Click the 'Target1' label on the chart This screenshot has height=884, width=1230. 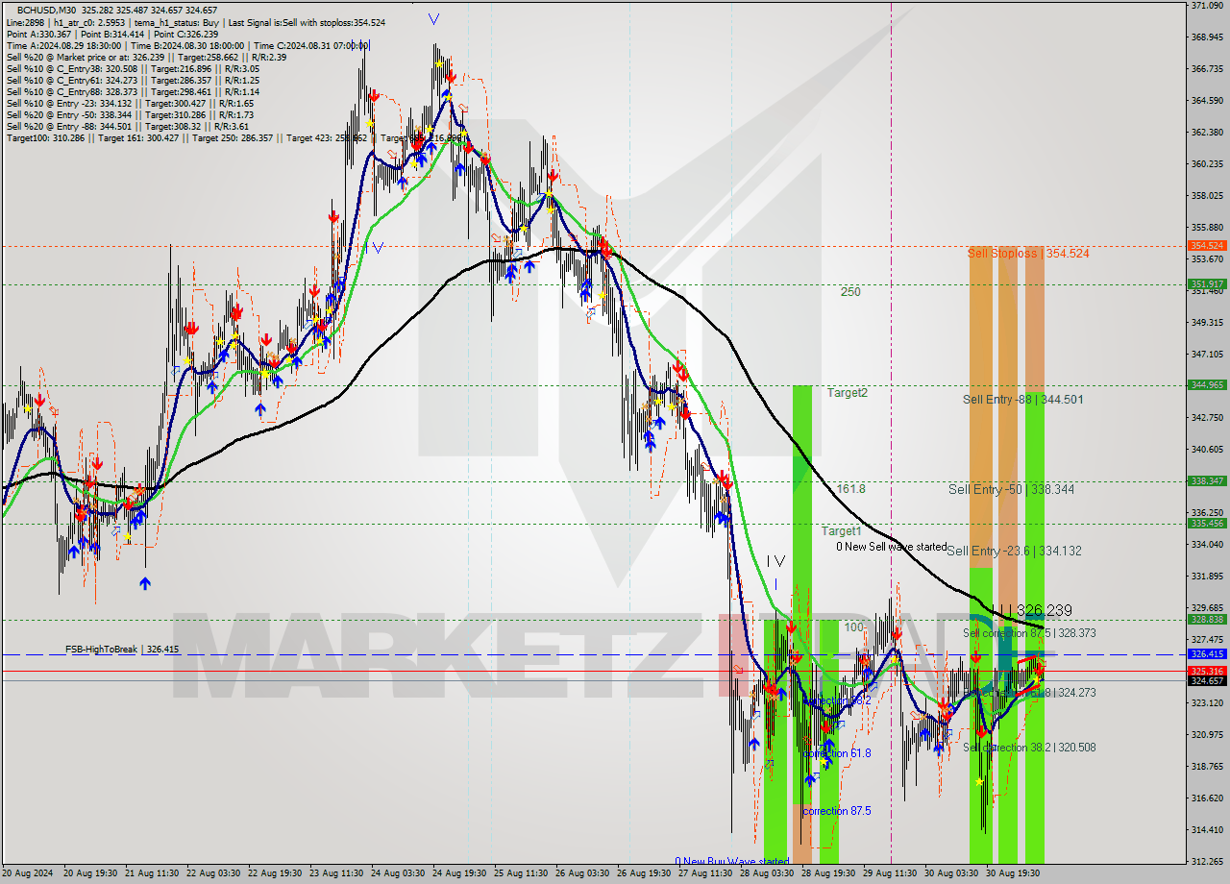[x=841, y=531]
